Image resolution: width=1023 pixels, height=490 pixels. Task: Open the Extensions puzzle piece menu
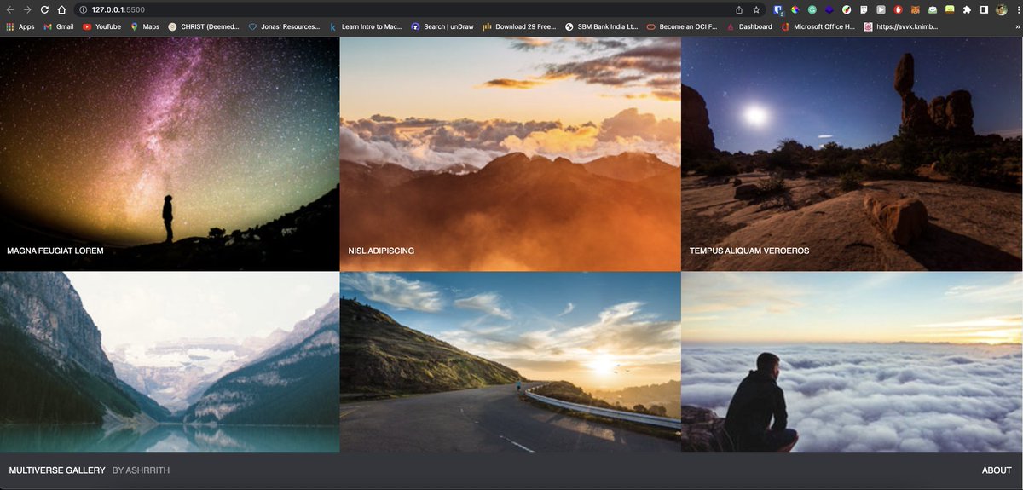click(x=967, y=9)
